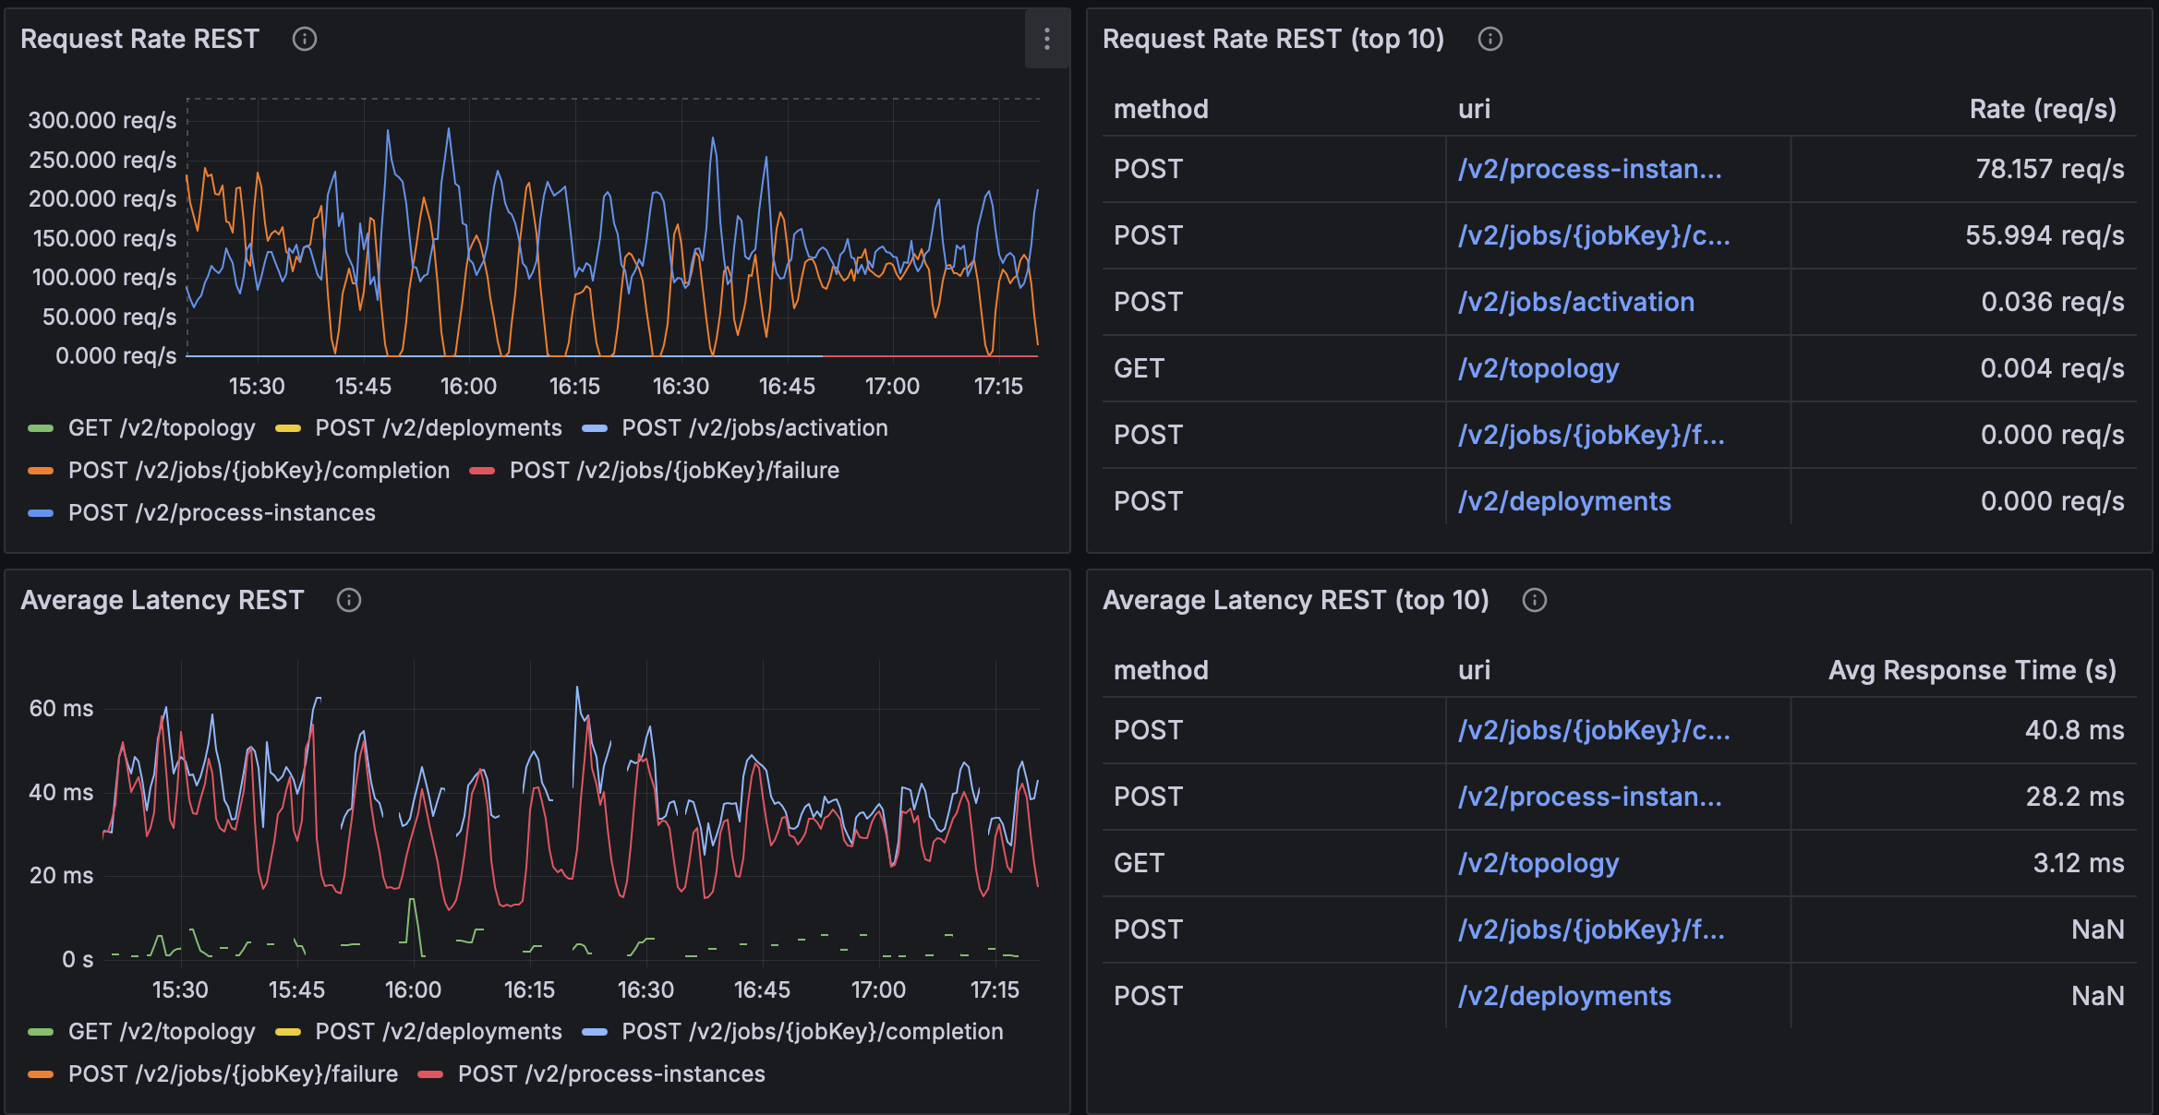The width and height of the screenshot is (2159, 1115).
Task: Click the uri column header in latency table
Action: (x=1474, y=670)
